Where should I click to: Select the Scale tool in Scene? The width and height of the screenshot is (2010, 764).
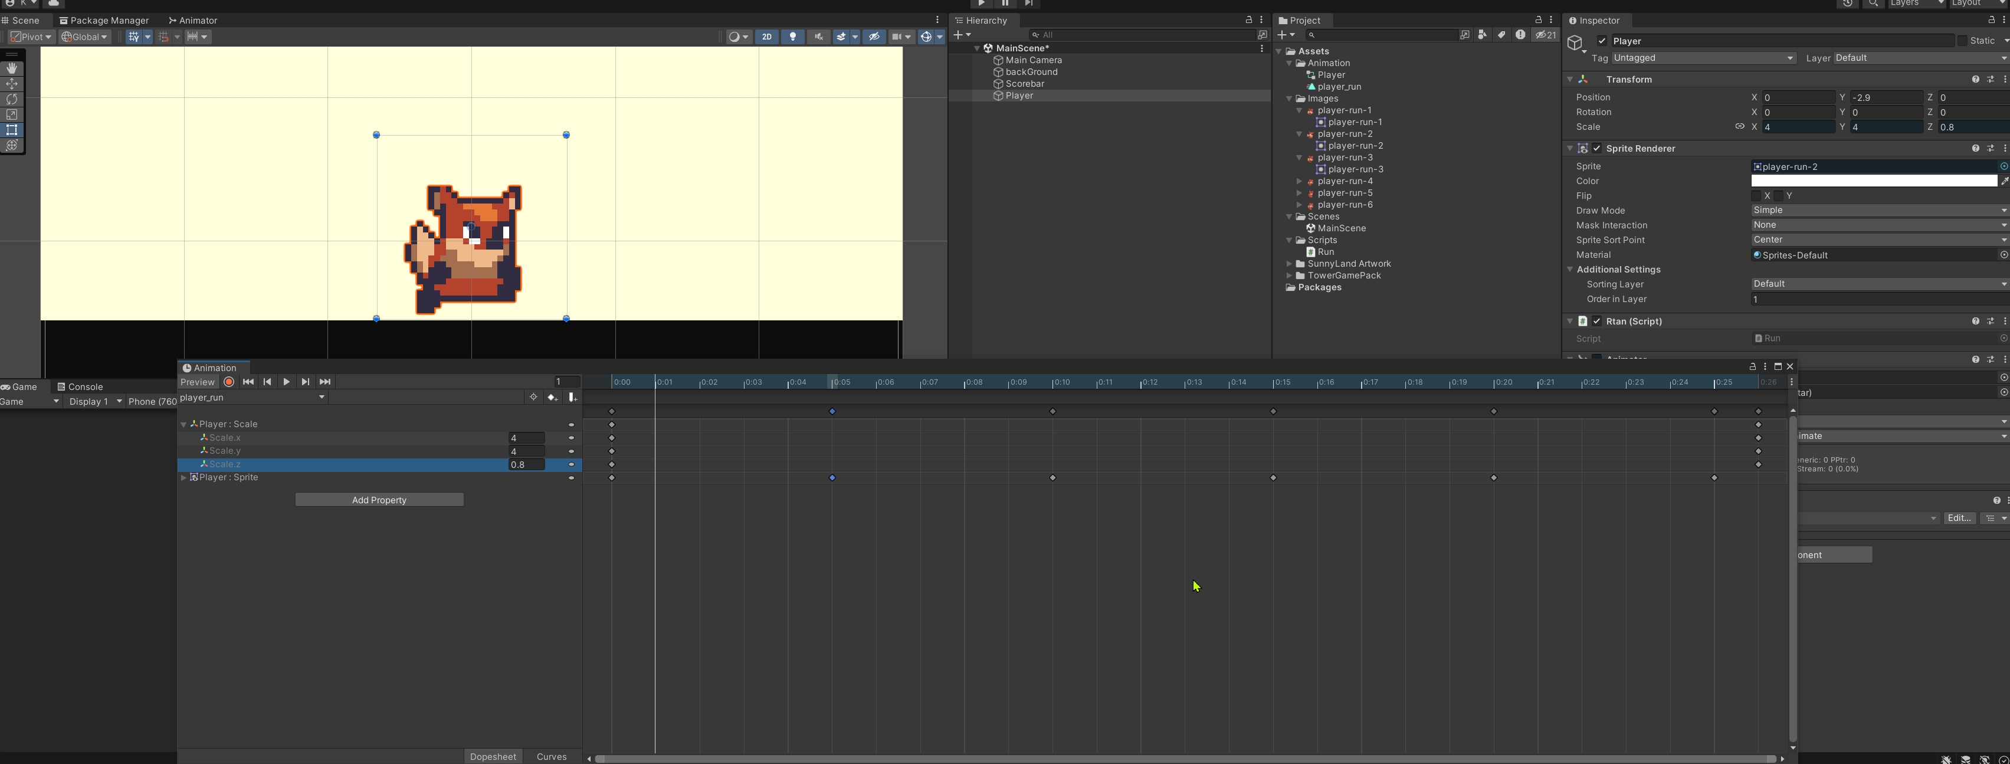point(12,114)
